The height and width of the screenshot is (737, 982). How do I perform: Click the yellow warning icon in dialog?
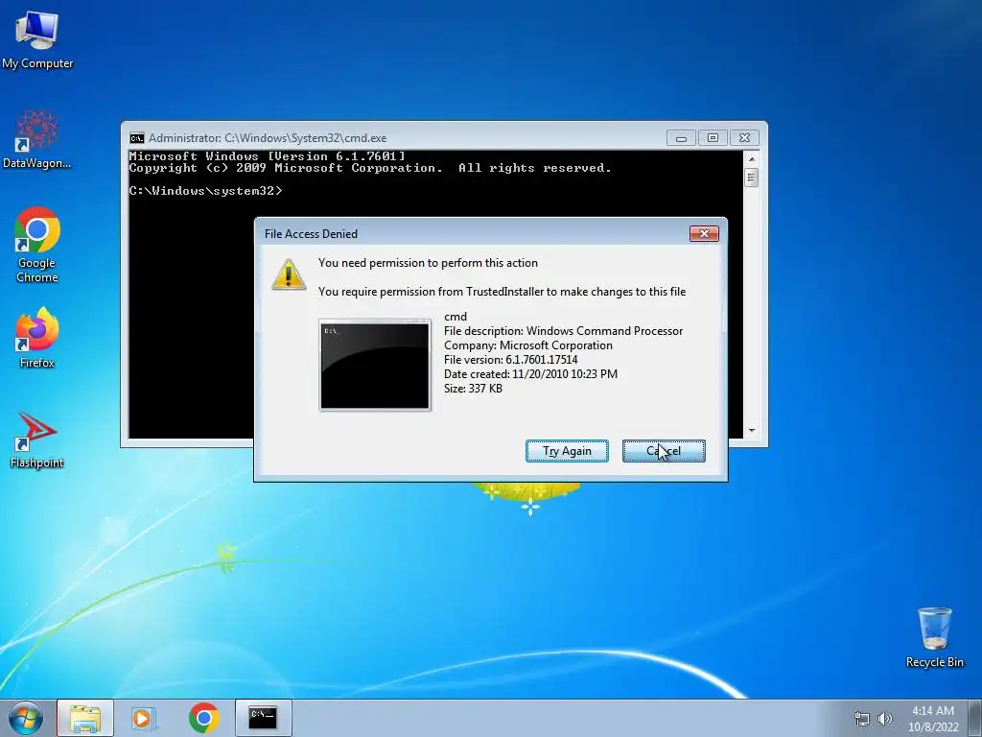289,274
